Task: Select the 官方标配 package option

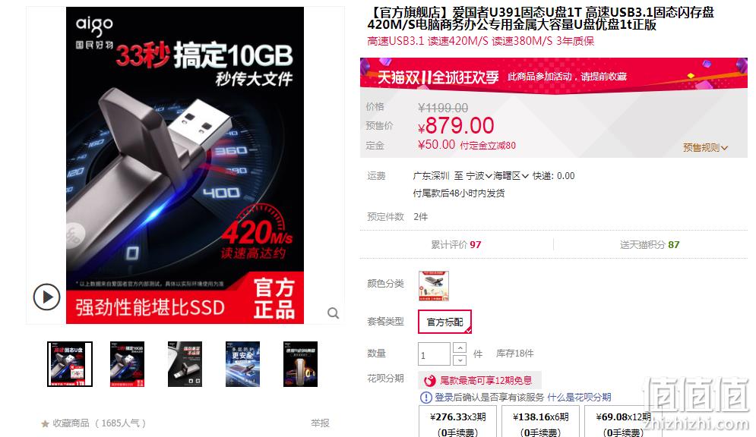Action: point(444,322)
